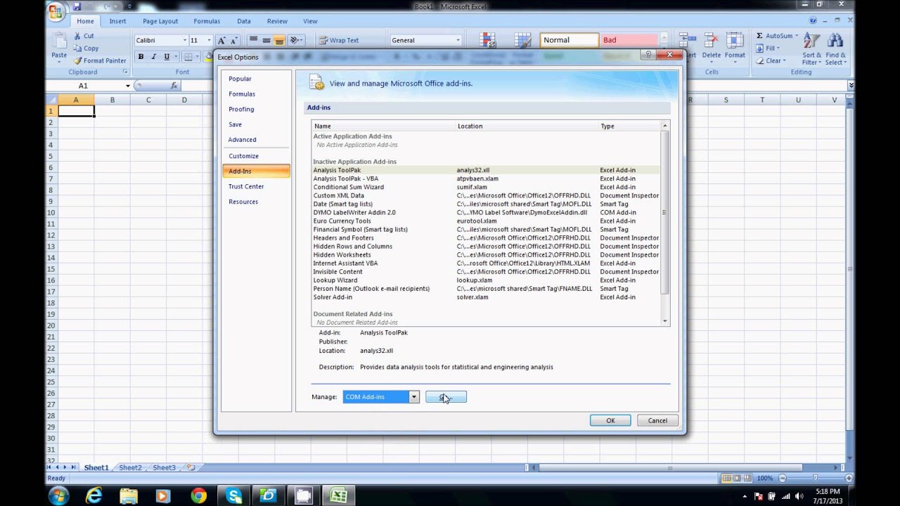Expand the formula bar chevron
Screen dimensions: 900x506
coord(851,85)
